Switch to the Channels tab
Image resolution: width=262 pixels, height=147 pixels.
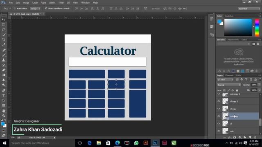(229, 75)
